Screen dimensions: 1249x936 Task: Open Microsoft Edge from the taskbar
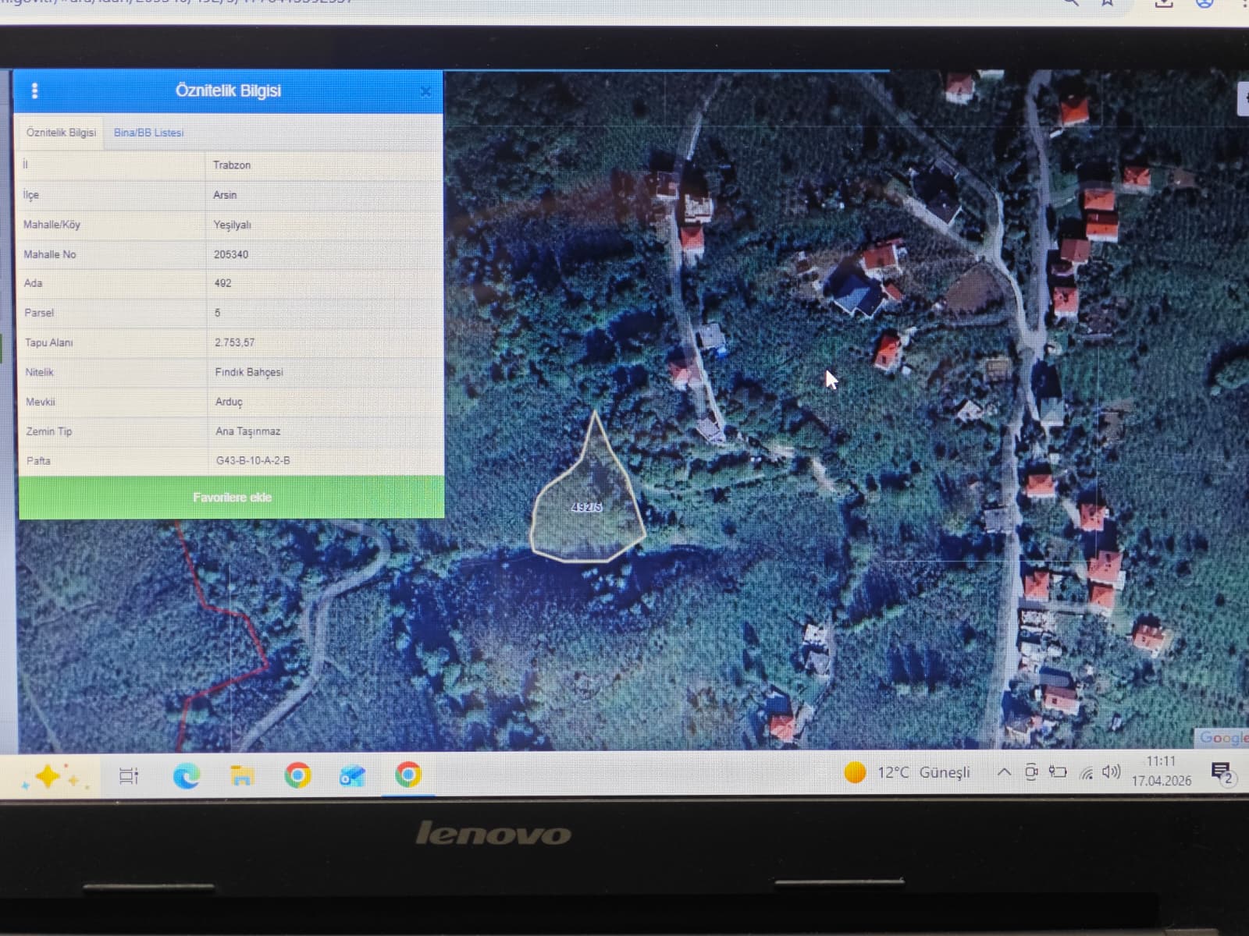[x=186, y=775]
